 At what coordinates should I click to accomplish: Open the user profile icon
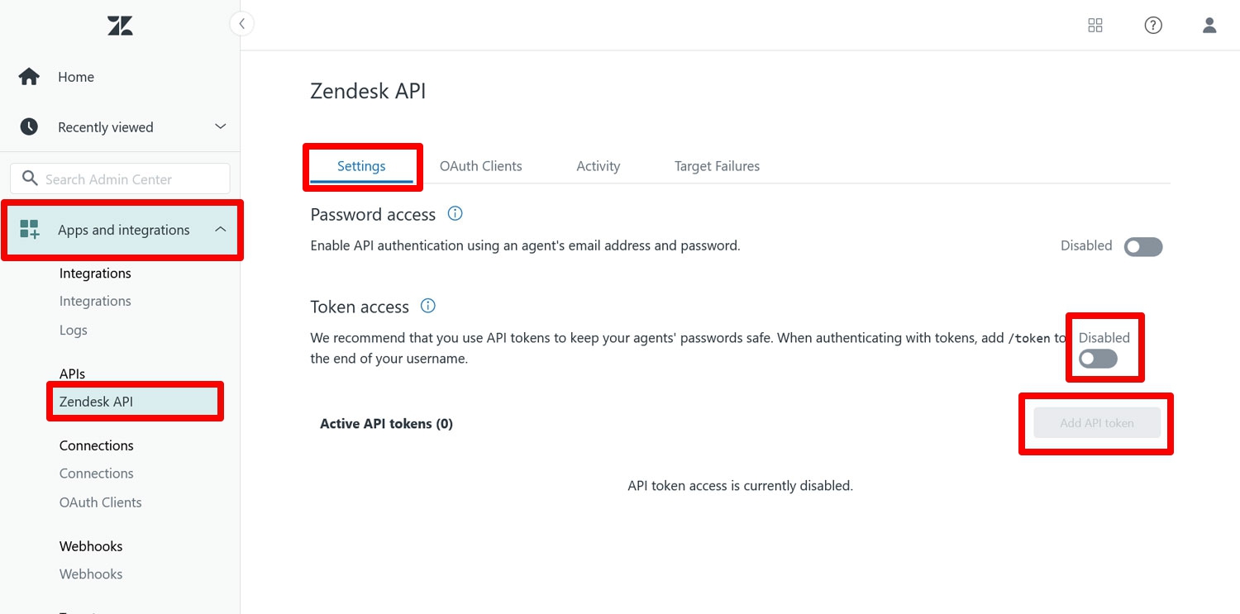tap(1209, 26)
